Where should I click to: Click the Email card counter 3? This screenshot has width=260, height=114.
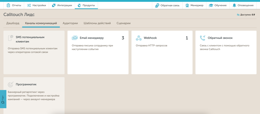point(123,38)
